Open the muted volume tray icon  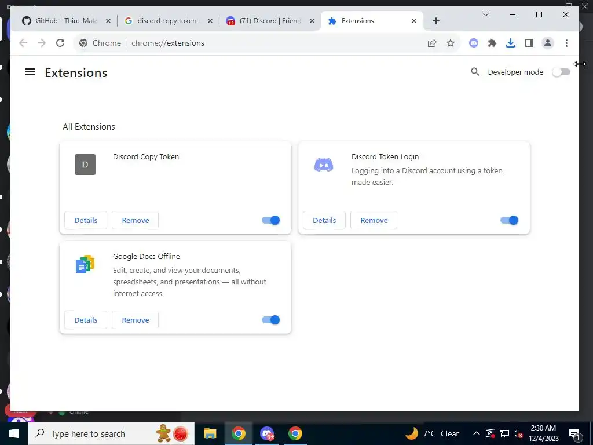[518, 433]
